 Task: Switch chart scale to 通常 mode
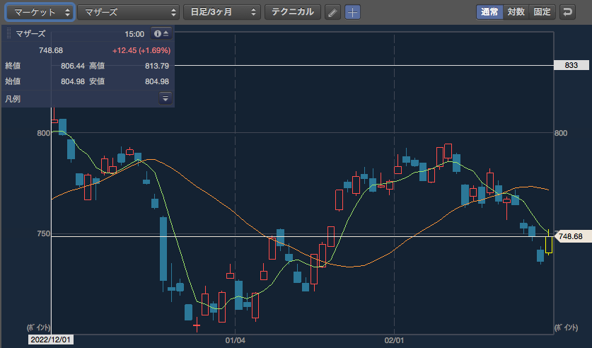489,12
